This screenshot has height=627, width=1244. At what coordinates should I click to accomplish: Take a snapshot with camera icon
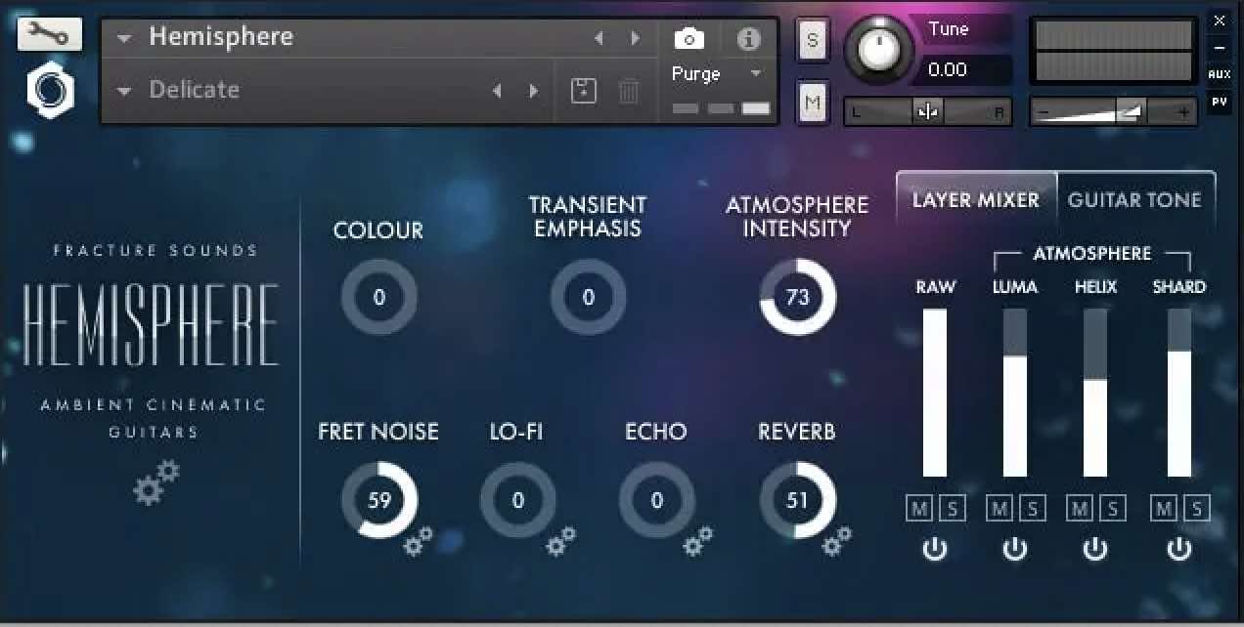click(x=689, y=39)
